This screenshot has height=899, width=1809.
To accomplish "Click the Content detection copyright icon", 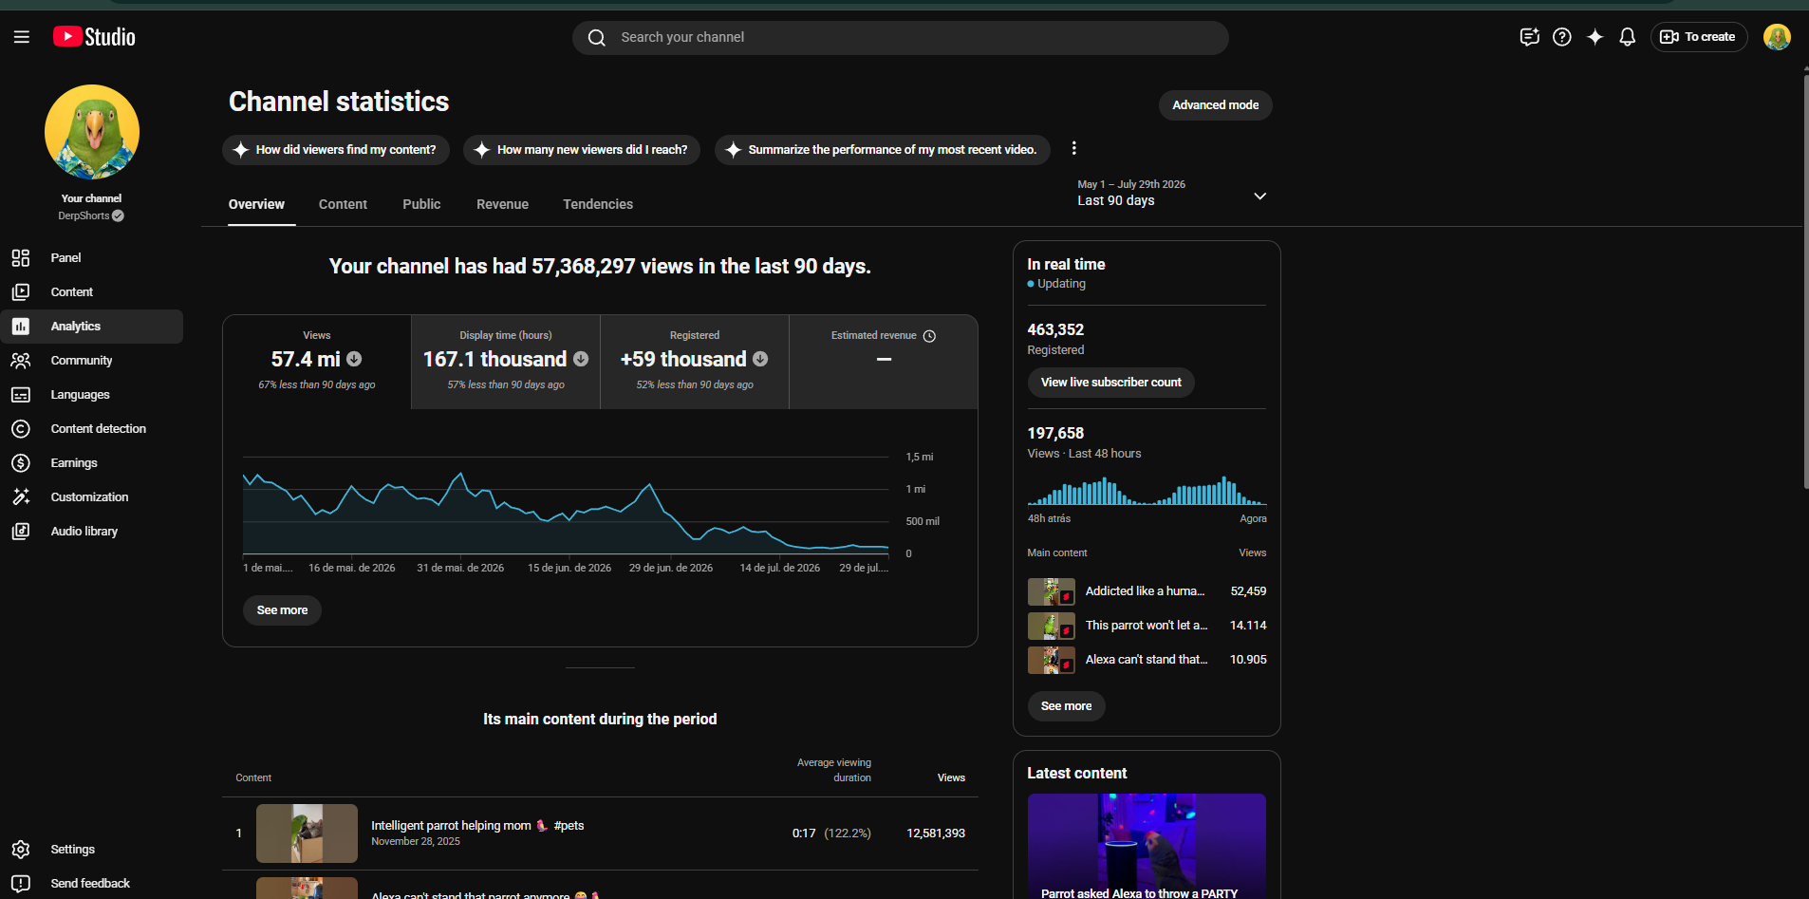I will click(x=21, y=429).
